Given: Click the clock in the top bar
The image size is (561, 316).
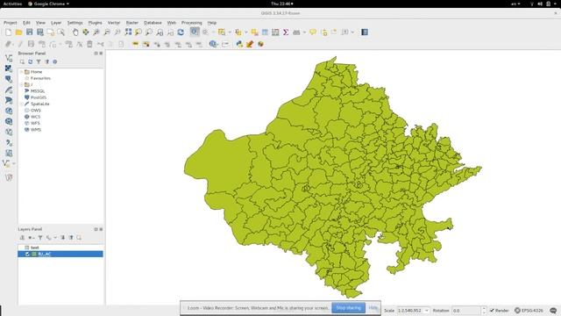Looking at the screenshot, I should click(282, 4).
